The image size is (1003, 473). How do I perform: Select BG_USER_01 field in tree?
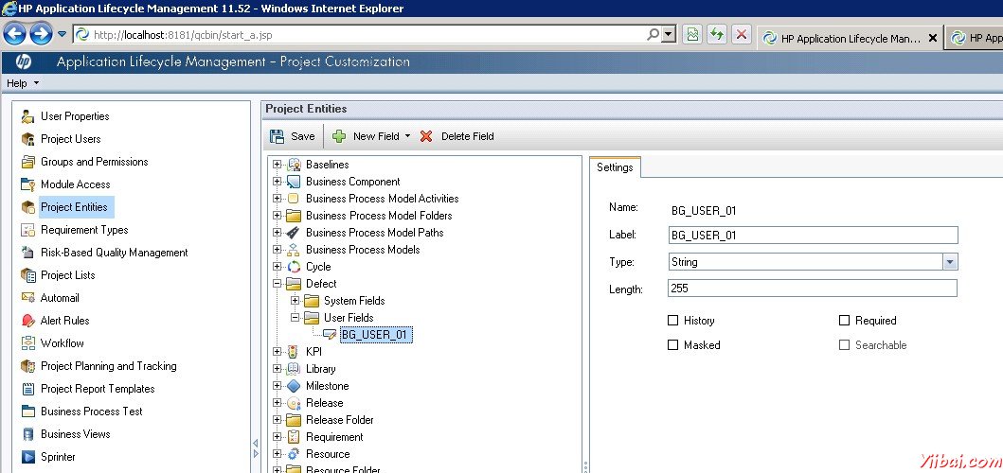pyautogui.click(x=376, y=335)
